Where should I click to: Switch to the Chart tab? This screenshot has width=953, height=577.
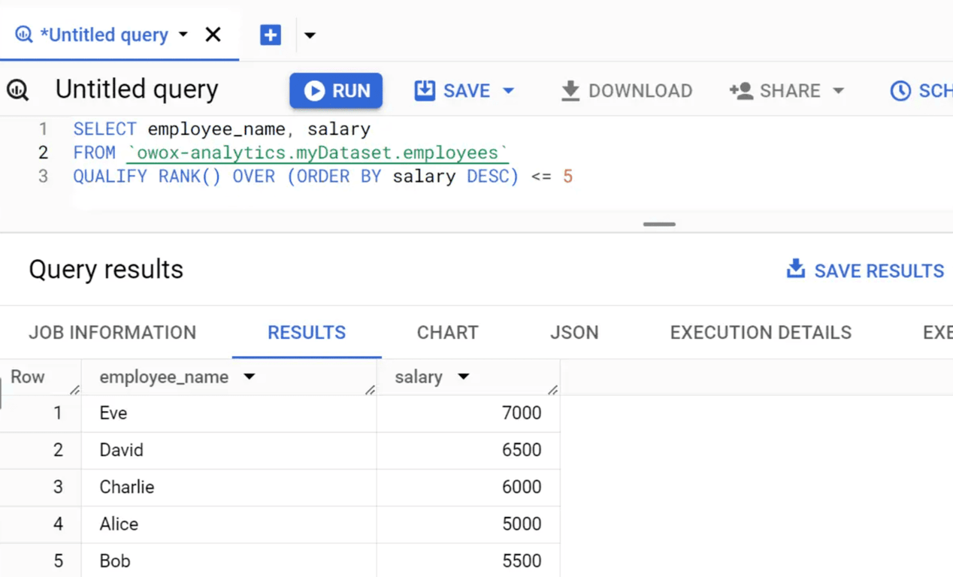point(448,333)
